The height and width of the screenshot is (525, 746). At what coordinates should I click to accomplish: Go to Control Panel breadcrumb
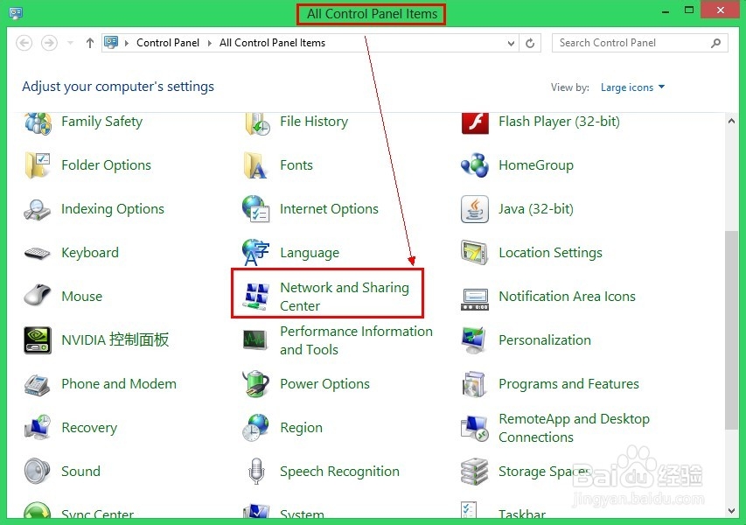(x=168, y=43)
